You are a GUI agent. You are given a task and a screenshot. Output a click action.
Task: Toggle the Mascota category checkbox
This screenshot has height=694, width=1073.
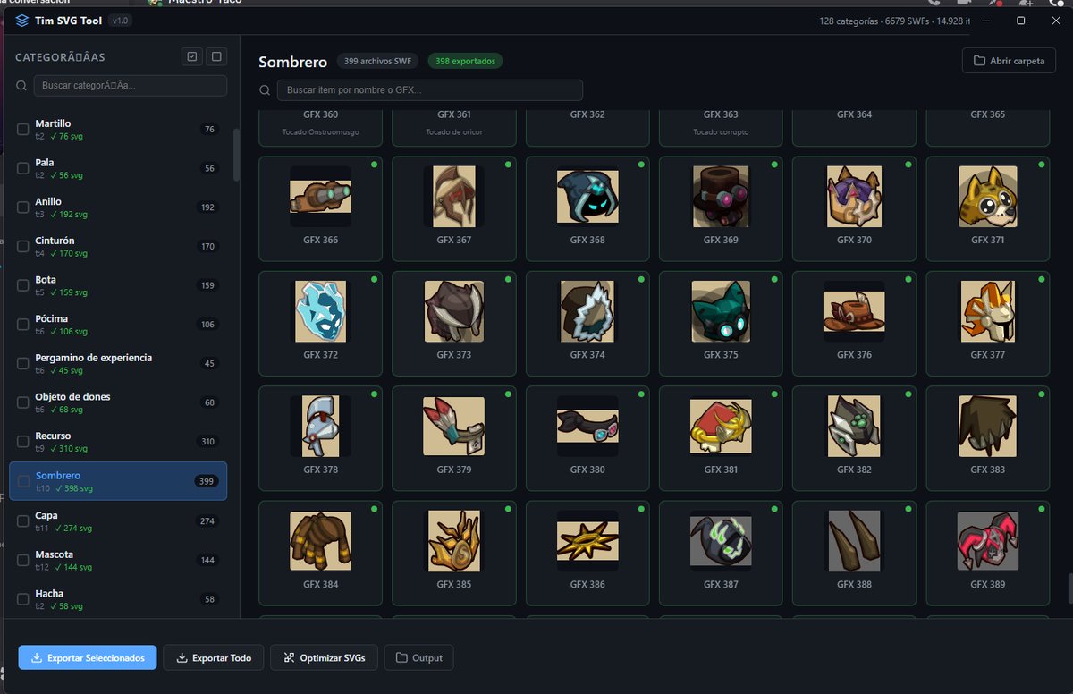point(23,561)
